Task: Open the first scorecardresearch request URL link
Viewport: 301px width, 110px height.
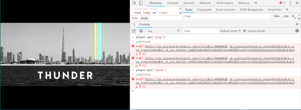Action: (x=186, y=47)
